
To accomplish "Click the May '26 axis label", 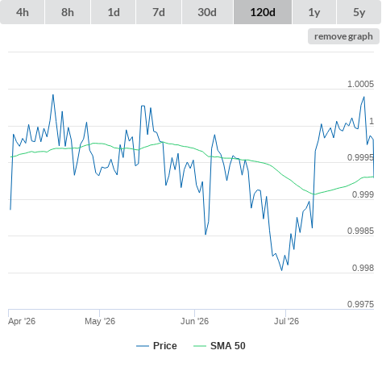I will pos(100,321).
